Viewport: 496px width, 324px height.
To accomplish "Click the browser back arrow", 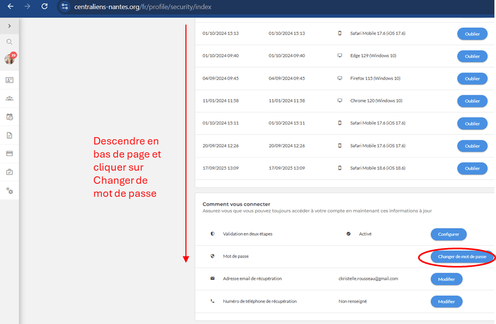I will tap(10, 7).
